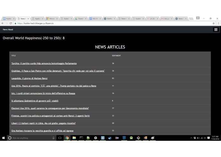Screen dimensions: 221x157
Task: Open the Wi-Fi network tray icon
Action: pyautogui.click(x=202, y=138)
